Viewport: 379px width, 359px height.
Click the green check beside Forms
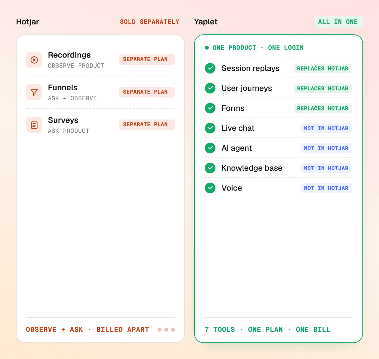pyautogui.click(x=210, y=108)
